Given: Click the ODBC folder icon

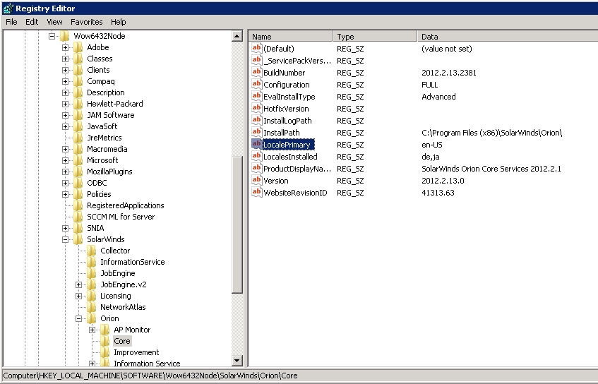Looking at the screenshot, I should pos(78,183).
